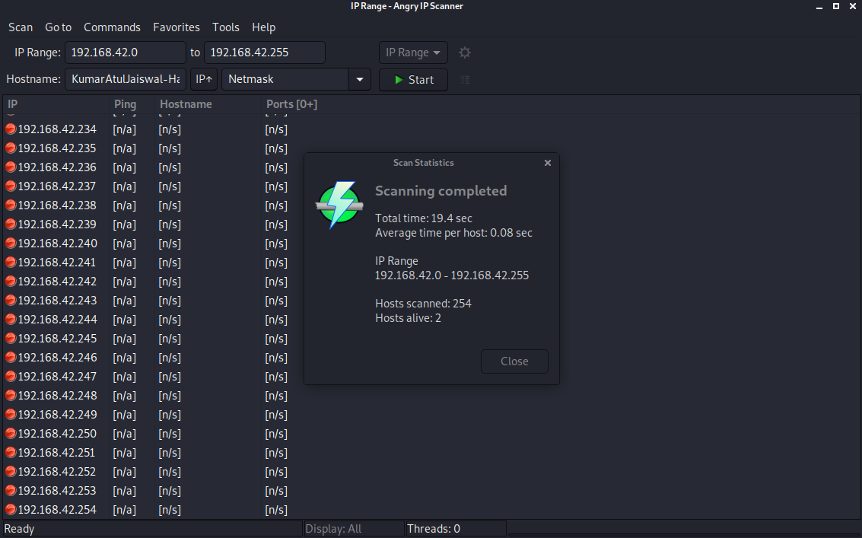
Task: Open the Commands menu
Action: pos(112,27)
